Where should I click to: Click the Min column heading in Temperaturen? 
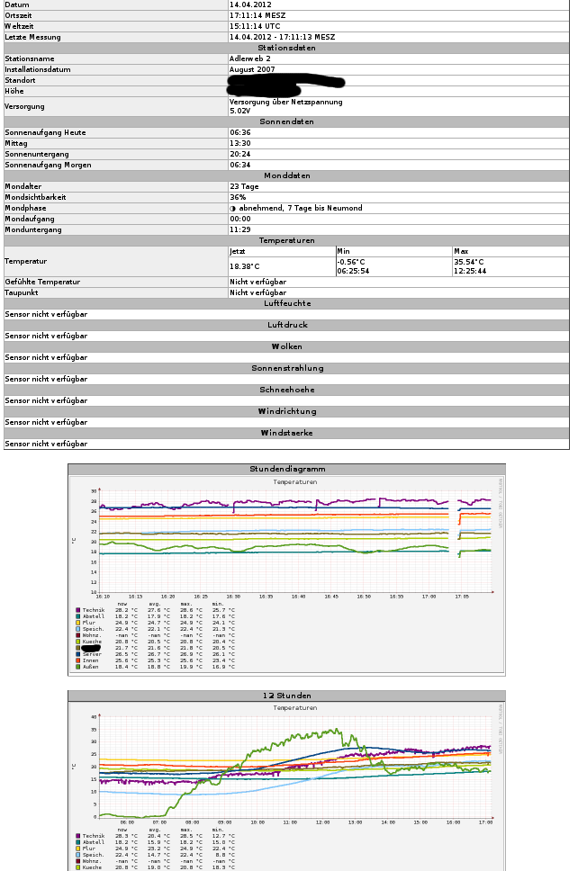(343, 251)
